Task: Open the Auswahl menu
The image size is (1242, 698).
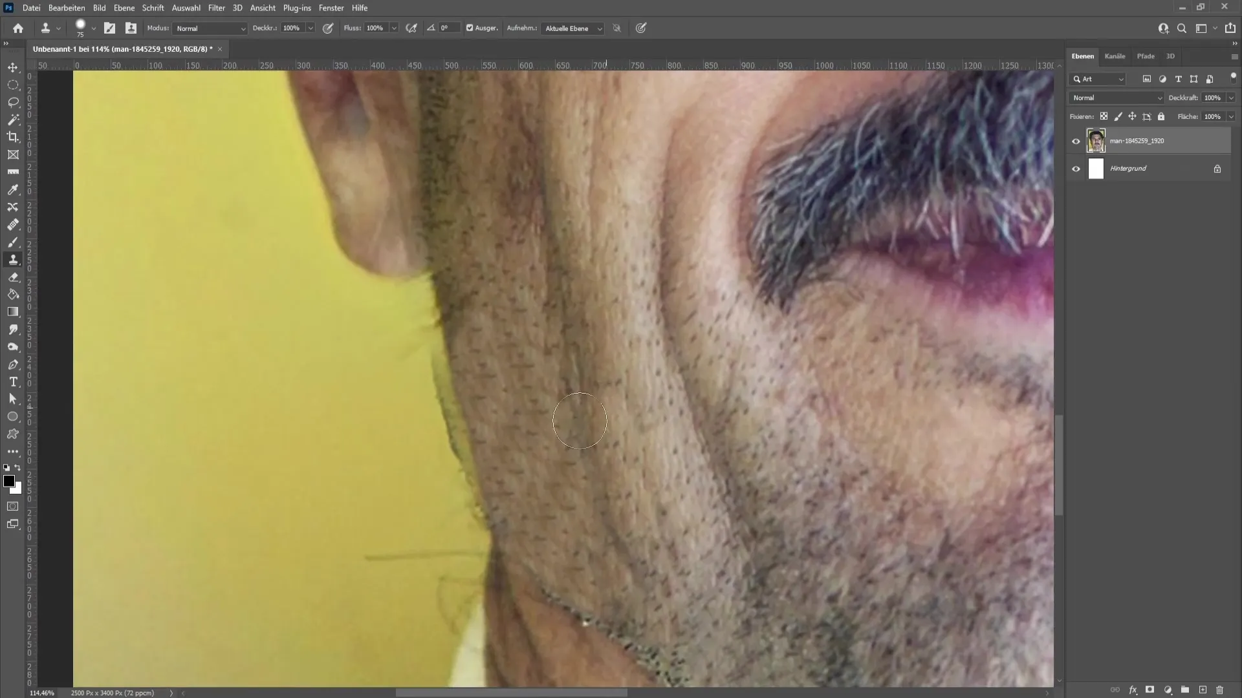Action: click(185, 8)
